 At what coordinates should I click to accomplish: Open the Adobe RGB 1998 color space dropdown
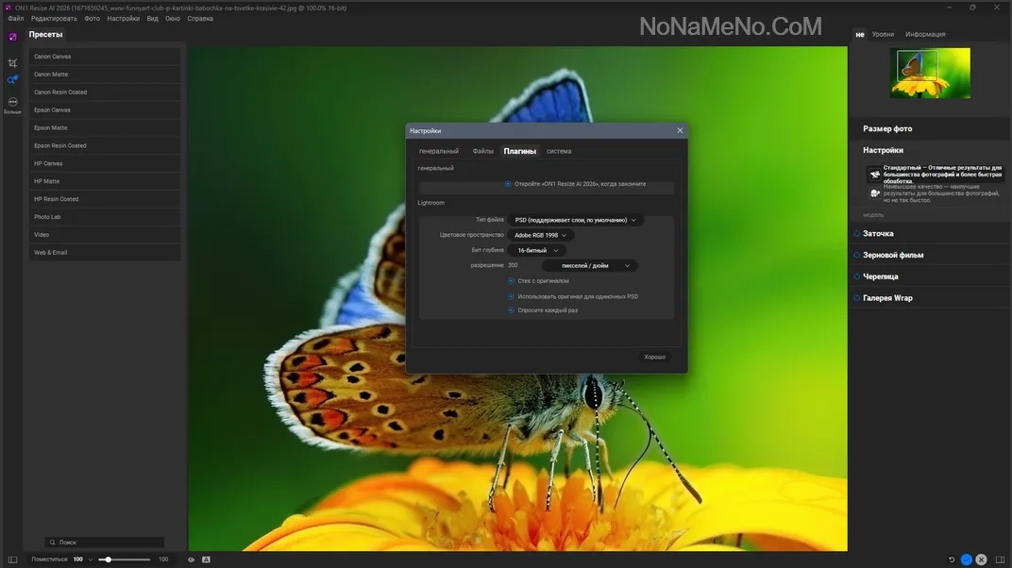pos(541,235)
